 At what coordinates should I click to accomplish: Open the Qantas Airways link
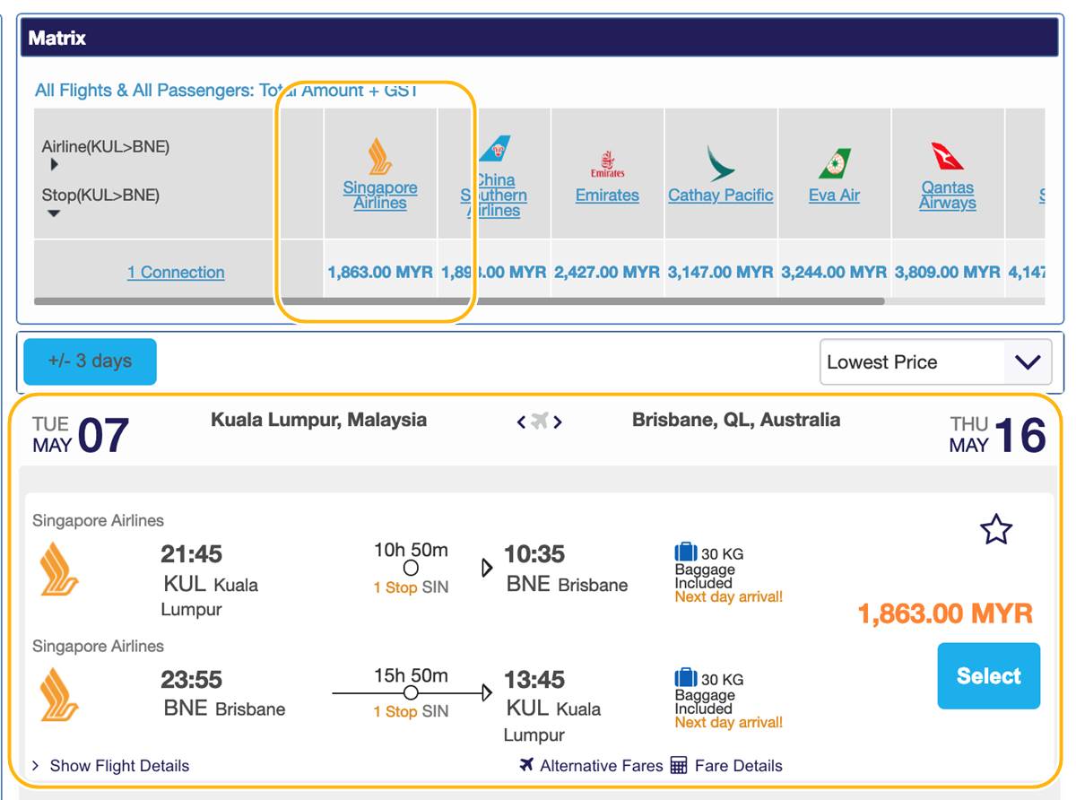947,196
